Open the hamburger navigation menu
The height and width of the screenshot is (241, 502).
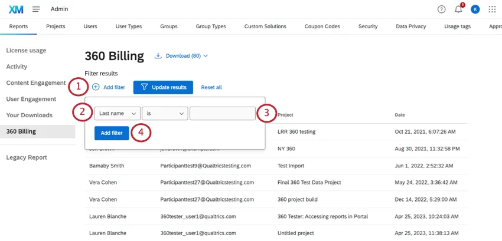36,9
